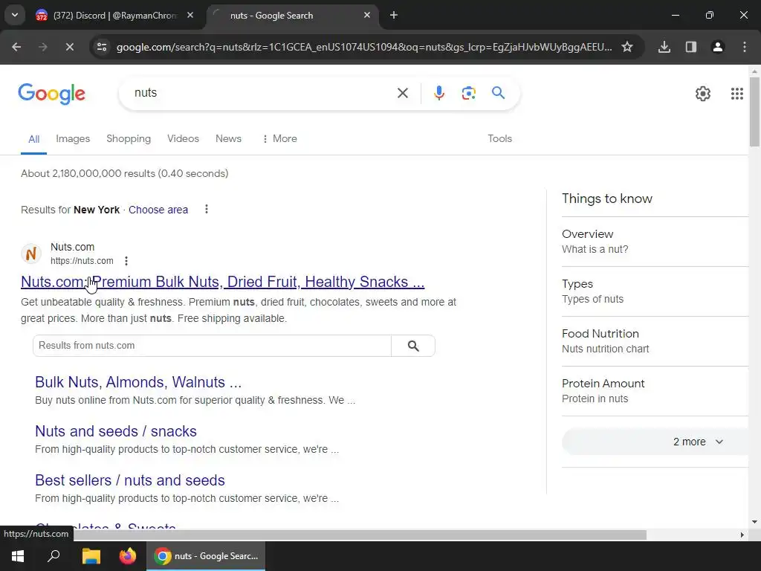Click the scrollbar down arrow
This screenshot has height=571, width=761.
[754, 523]
